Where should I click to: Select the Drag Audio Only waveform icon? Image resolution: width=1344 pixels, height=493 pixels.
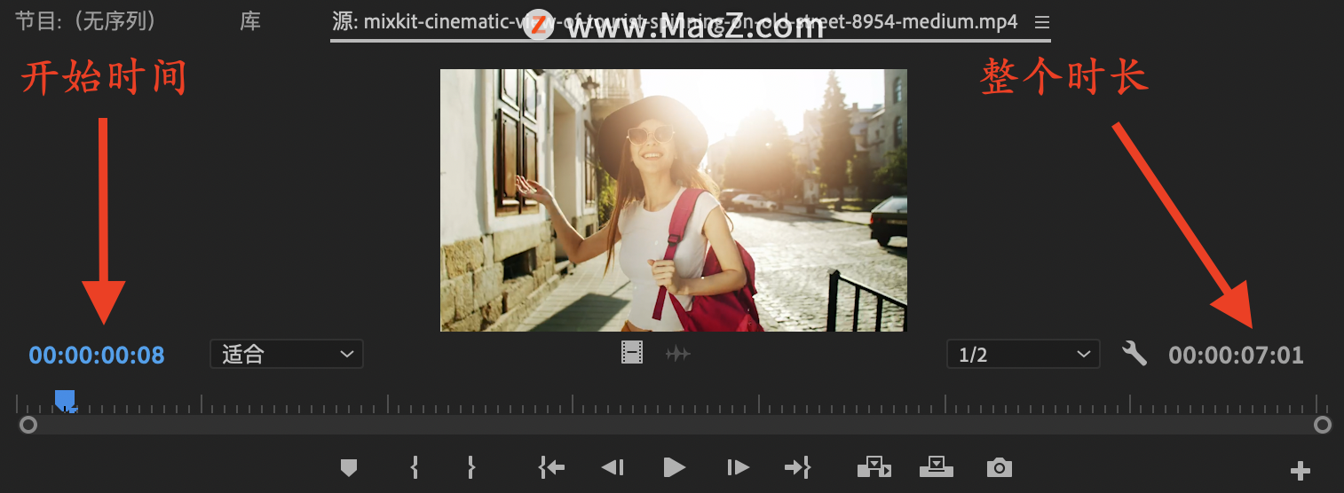(678, 355)
